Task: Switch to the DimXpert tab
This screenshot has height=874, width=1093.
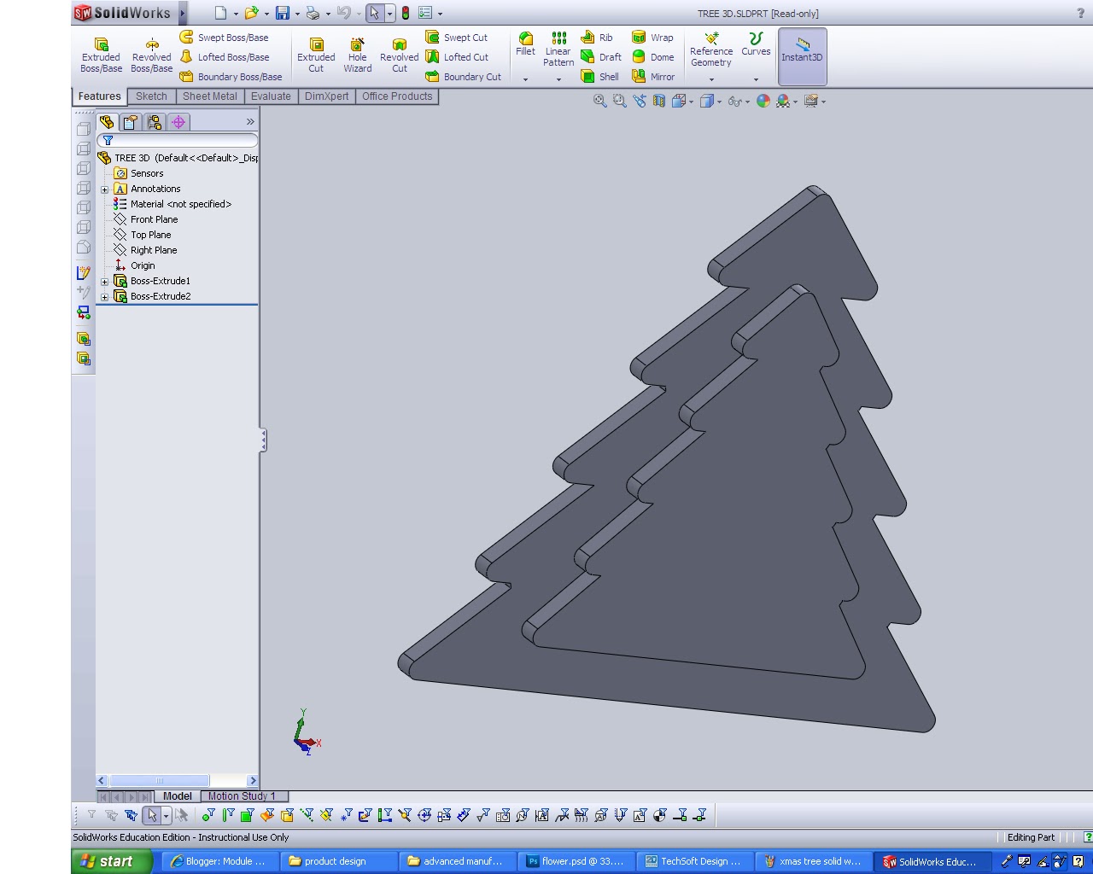Action: point(327,96)
